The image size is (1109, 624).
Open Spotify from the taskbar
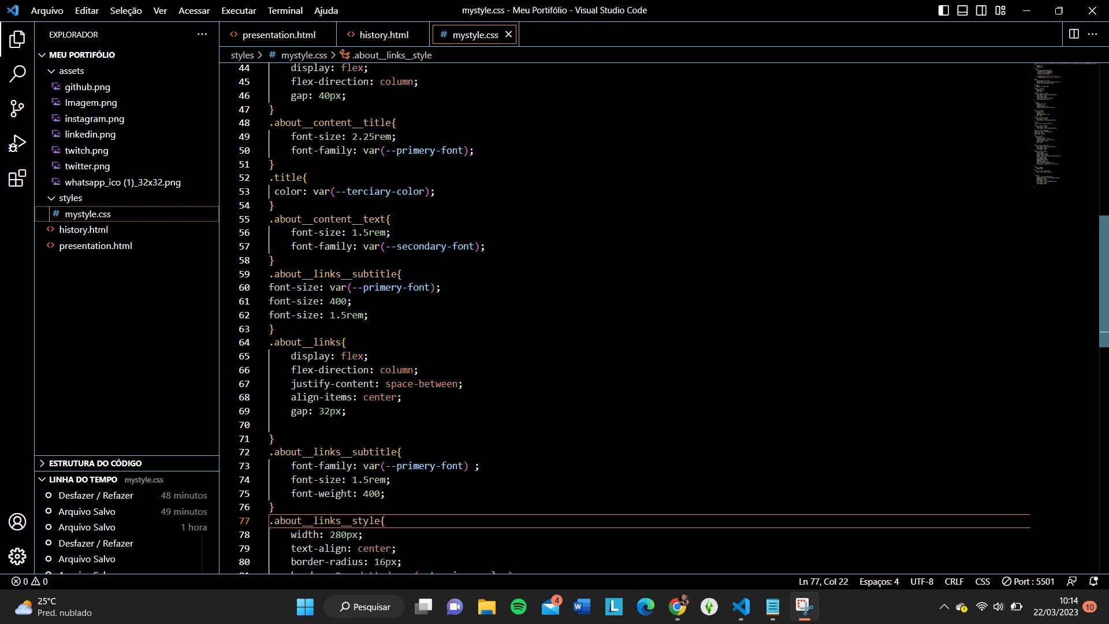[518, 607]
